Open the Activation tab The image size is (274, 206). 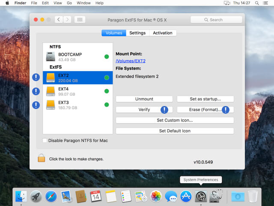tap(163, 33)
